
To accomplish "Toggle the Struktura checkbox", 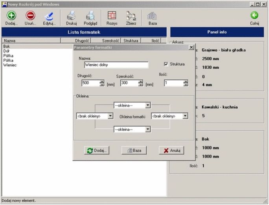I will 166,64.
